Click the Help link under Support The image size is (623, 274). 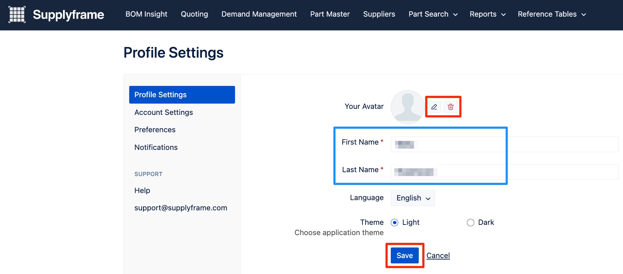pyautogui.click(x=142, y=191)
